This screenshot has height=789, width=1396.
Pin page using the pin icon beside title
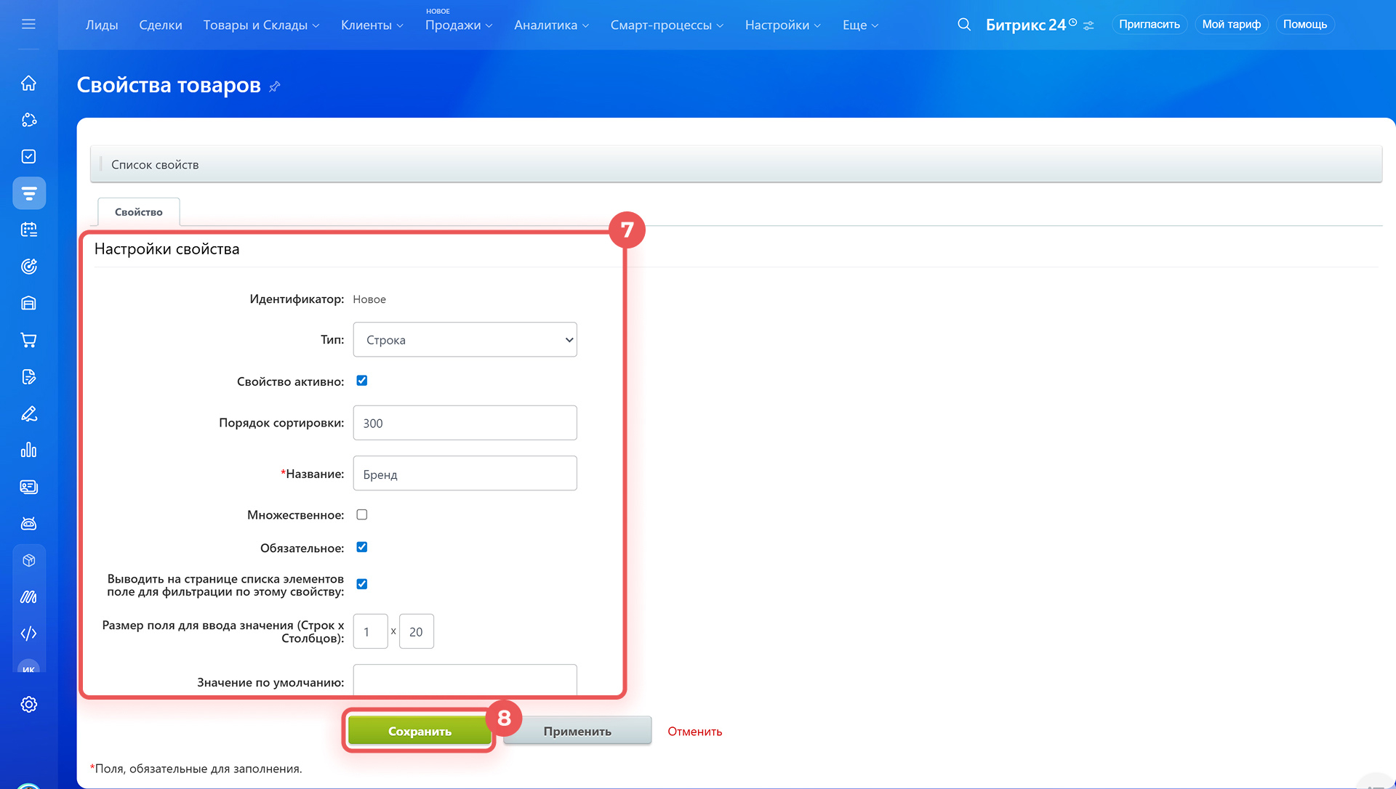coord(275,86)
